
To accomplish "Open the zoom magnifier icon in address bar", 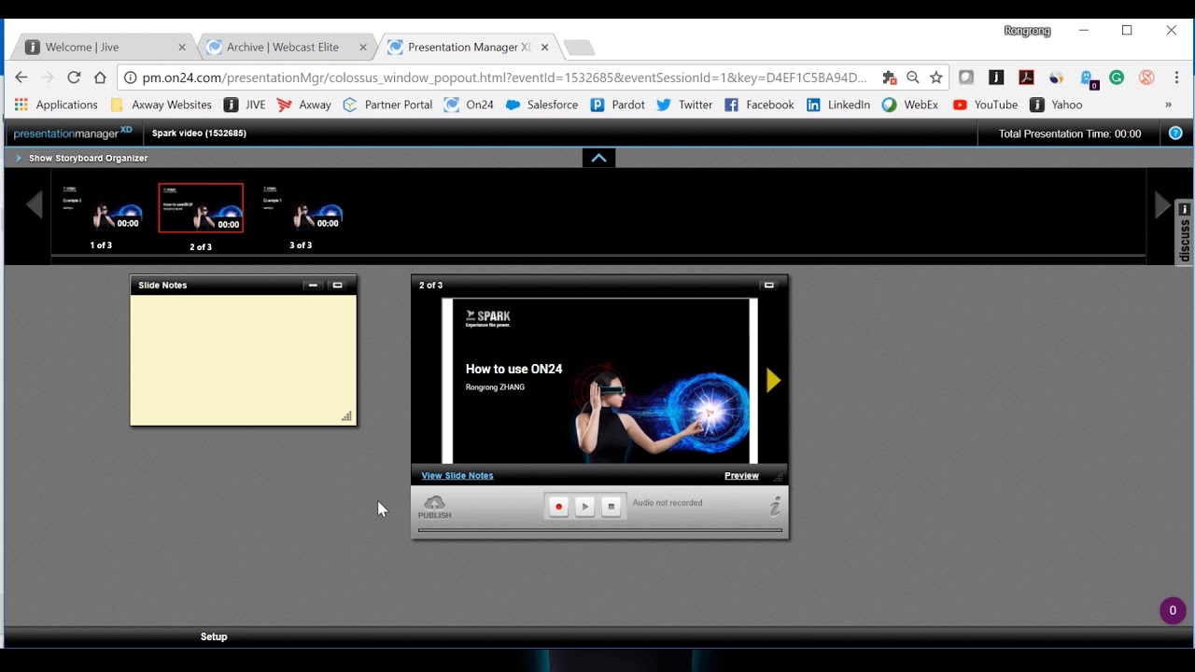I will [x=913, y=77].
